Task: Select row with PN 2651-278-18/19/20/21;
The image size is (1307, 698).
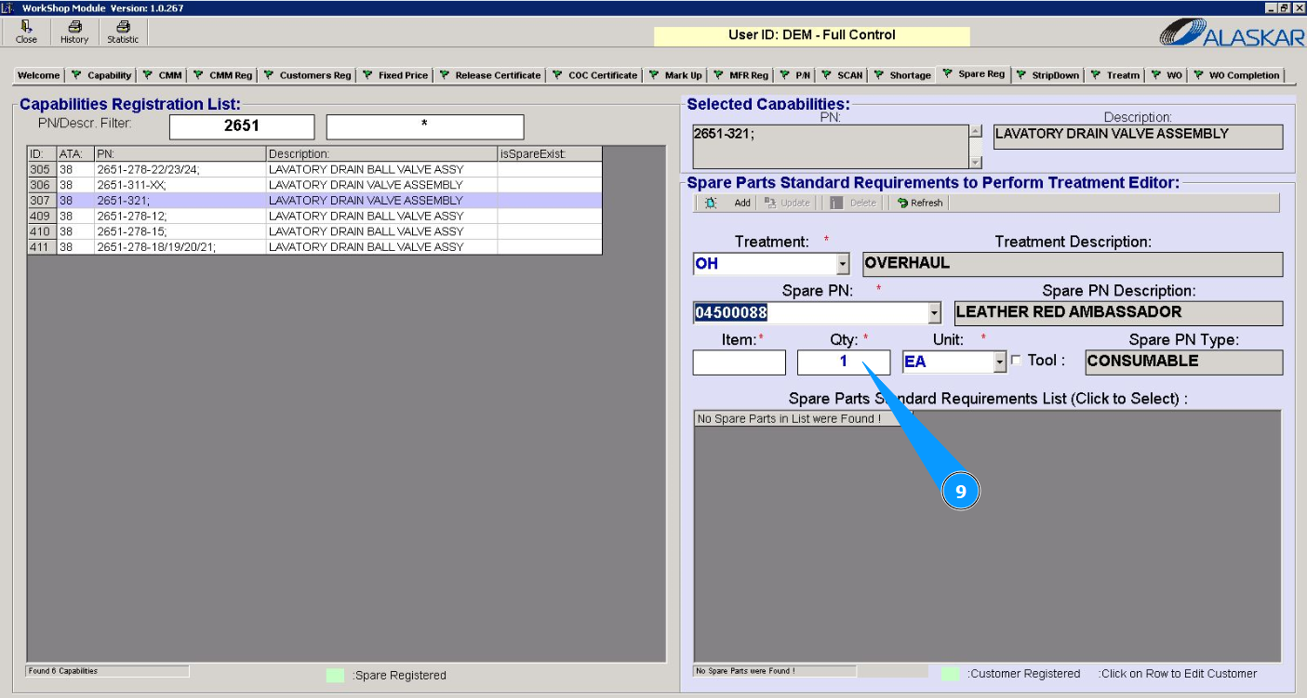Action: (314, 247)
